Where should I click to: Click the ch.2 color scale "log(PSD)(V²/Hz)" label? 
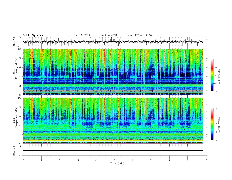(219, 125)
